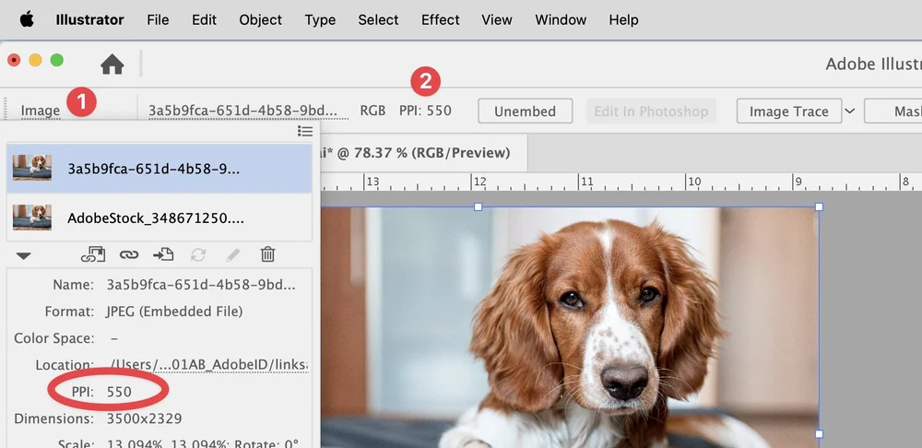The height and width of the screenshot is (448, 922).
Task: Click the Relink from CC Libraries icon
Action: point(93,254)
